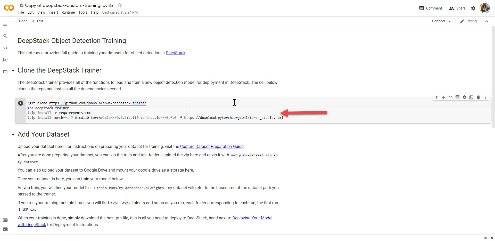
Task: Mirror cell in tab icon
Action: click(x=471, y=97)
